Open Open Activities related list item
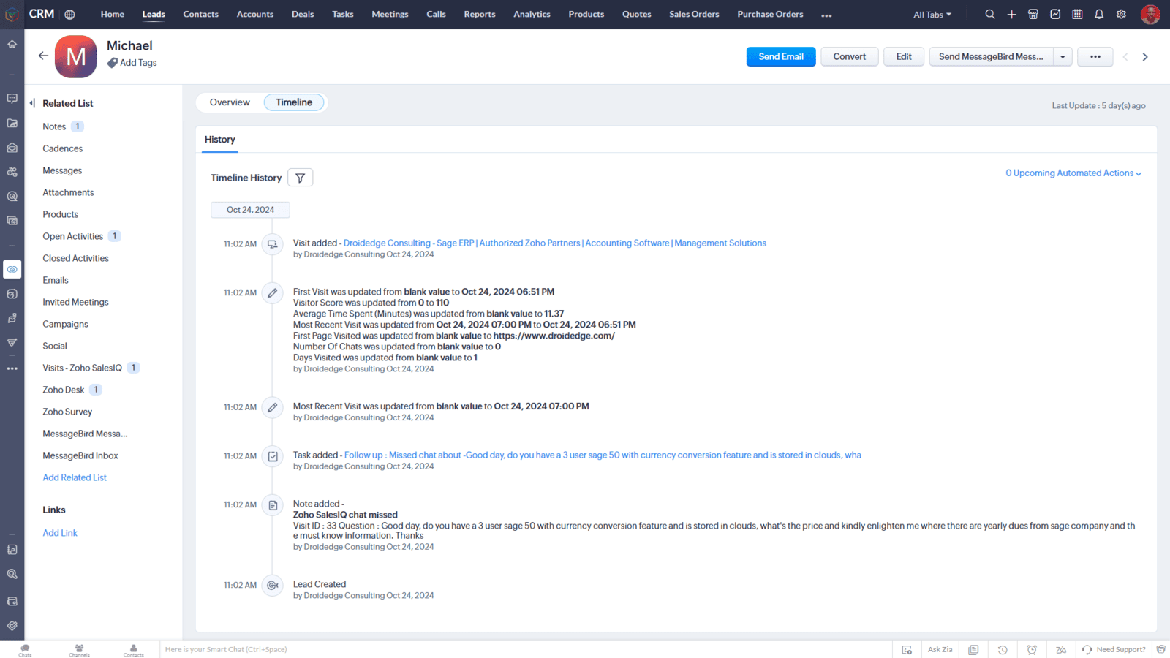The height and width of the screenshot is (658, 1170). point(73,236)
